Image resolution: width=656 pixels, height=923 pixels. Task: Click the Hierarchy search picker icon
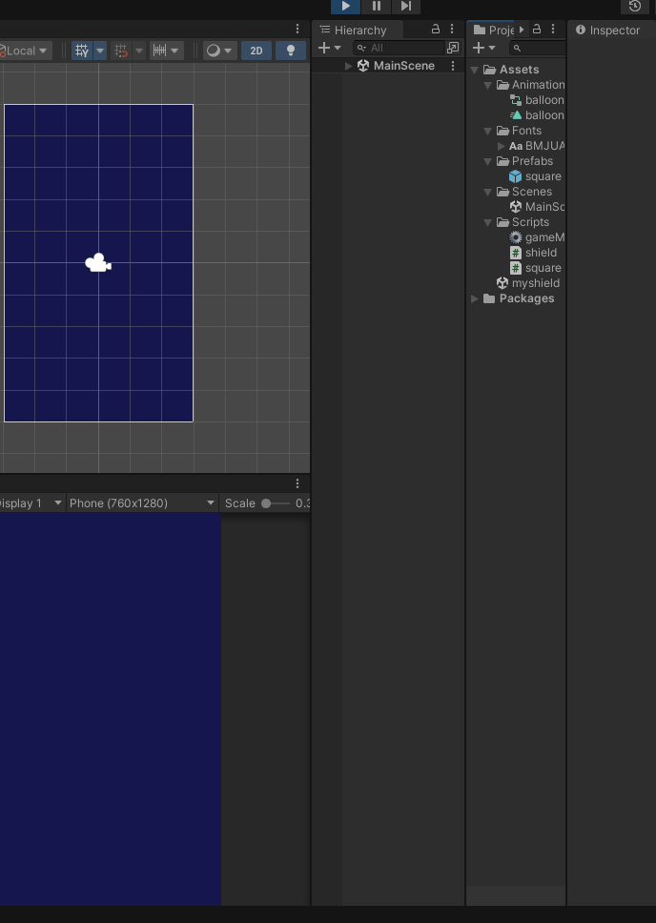[453, 48]
